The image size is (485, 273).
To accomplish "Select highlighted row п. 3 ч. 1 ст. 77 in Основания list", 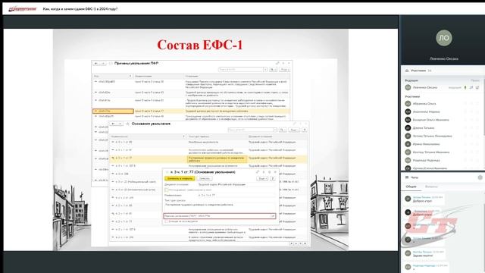I will click(x=208, y=158).
